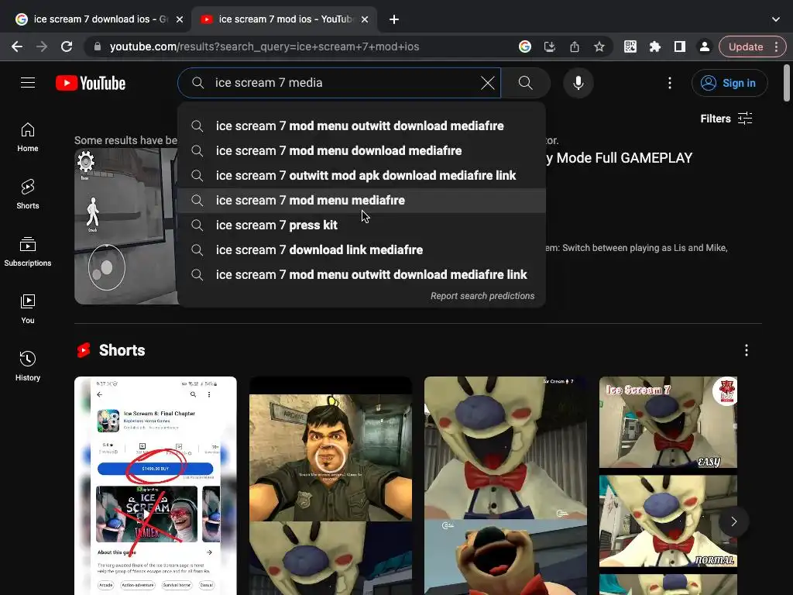Click the browser forward arrow
Image resolution: width=793 pixels, height=595 pixels.
pyautogui.click(x=42, y=46)
